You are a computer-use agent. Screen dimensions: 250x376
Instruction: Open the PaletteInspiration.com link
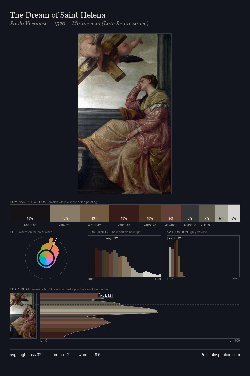(x=220, y=355)
